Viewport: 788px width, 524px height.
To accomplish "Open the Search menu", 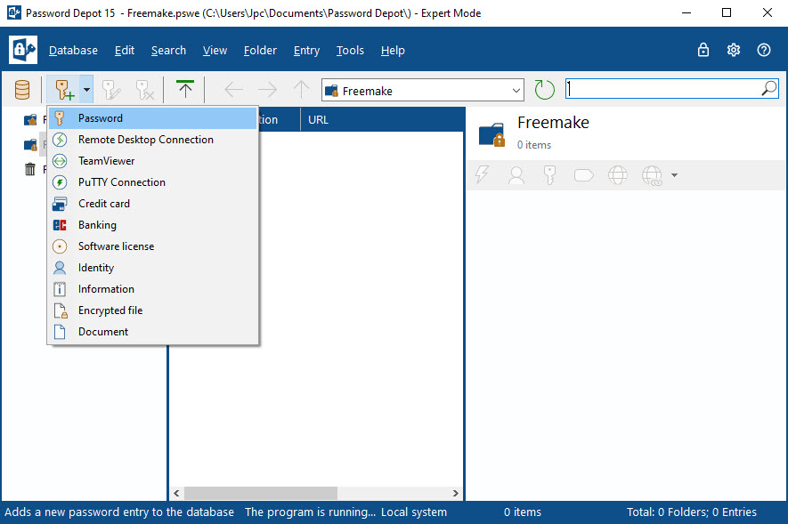I will (x=169, y=50).
